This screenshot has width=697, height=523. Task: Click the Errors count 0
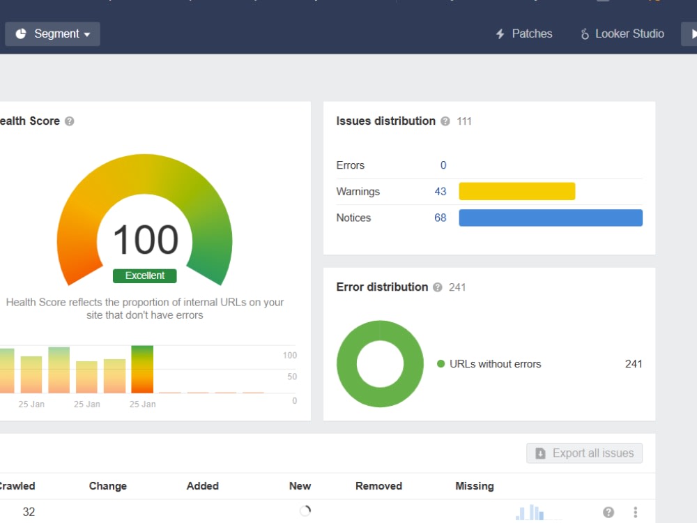[443, 165]
